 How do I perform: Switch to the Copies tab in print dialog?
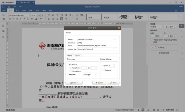(x=69, y=56)
